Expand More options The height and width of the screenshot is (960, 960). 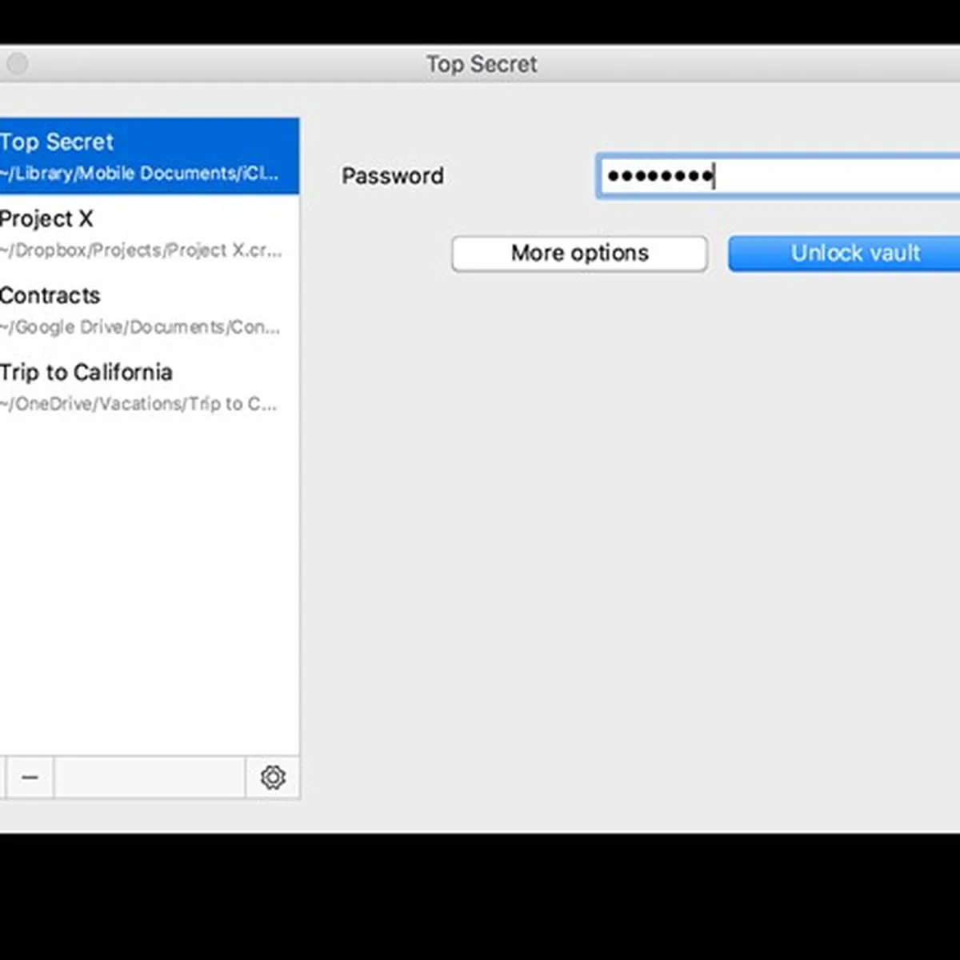(x=579, y=254)
